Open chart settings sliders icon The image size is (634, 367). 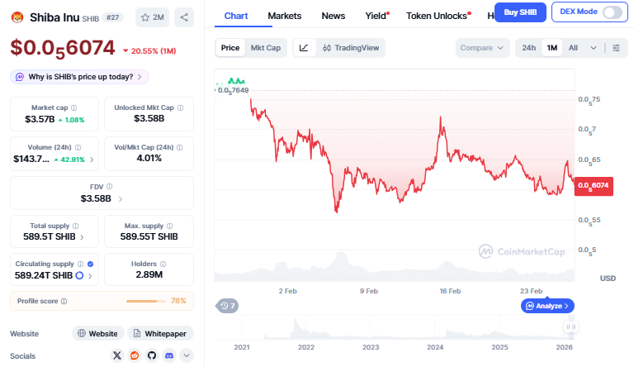pyautogui.click(x=616, y=48)
